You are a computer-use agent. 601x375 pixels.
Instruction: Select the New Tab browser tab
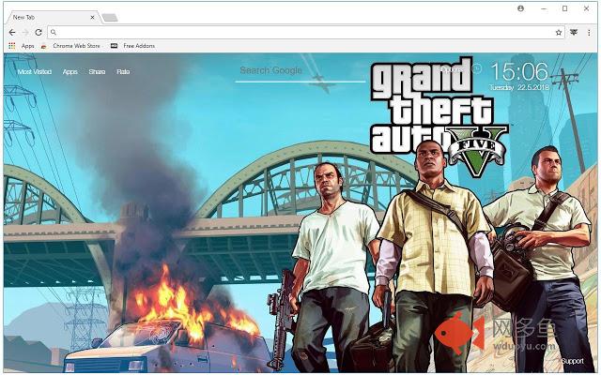click(x=52, y=17)
